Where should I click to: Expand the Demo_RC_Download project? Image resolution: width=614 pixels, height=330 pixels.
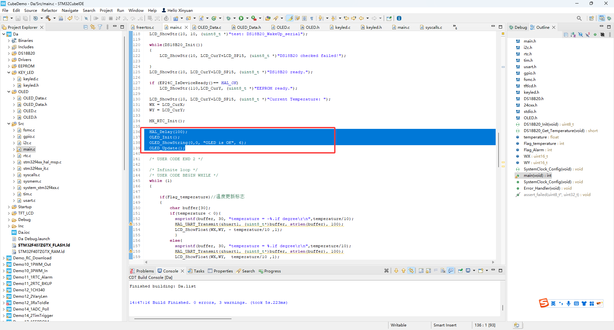coord(4,258)
